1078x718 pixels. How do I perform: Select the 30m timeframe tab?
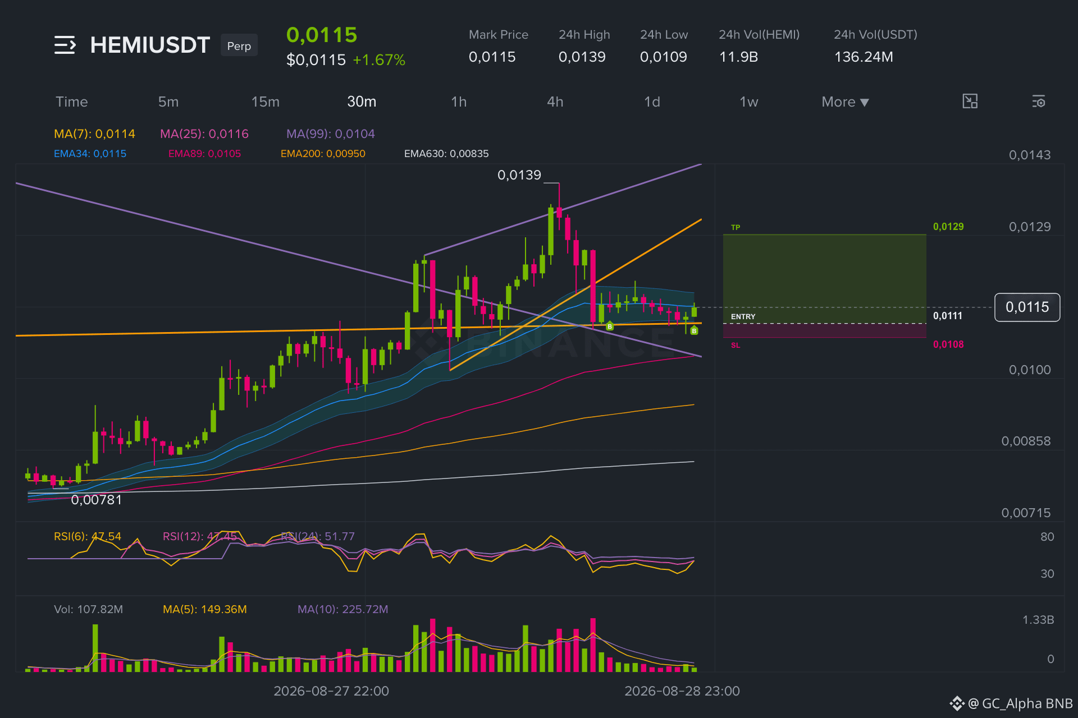(362, 102)
